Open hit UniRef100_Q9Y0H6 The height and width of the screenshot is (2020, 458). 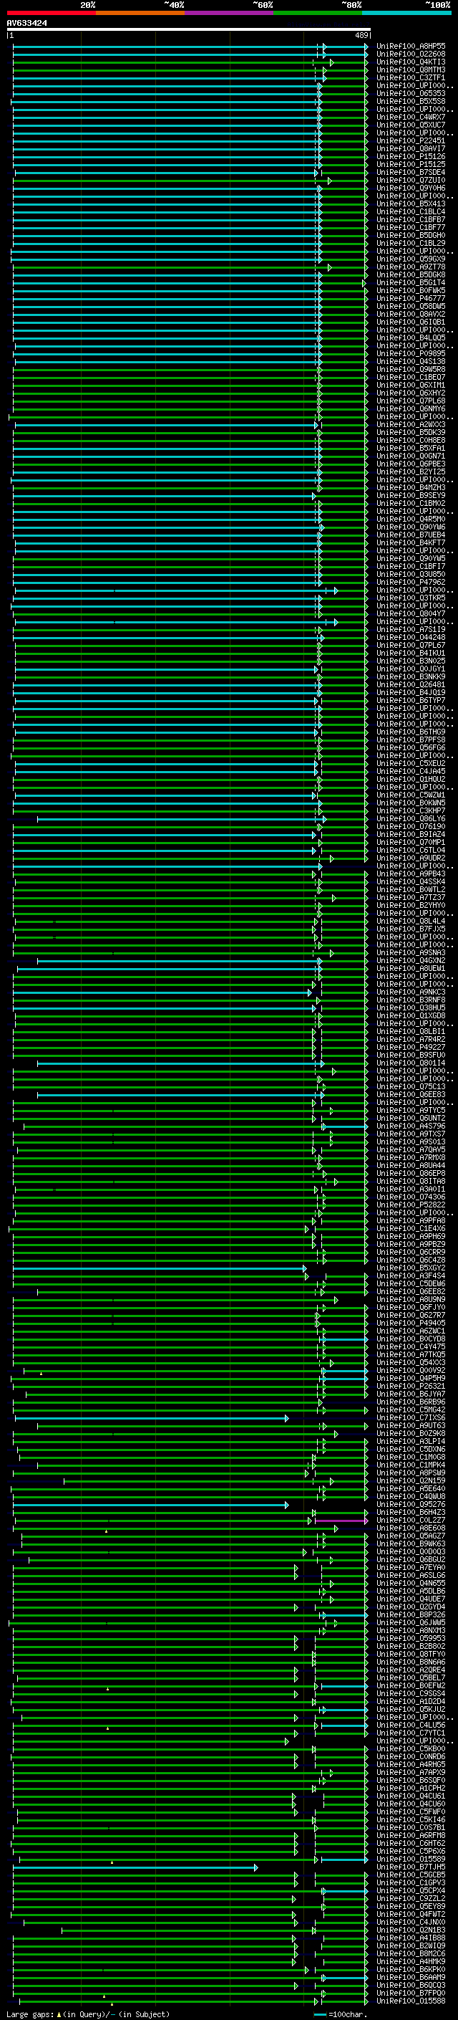click(x=410, y=188)
